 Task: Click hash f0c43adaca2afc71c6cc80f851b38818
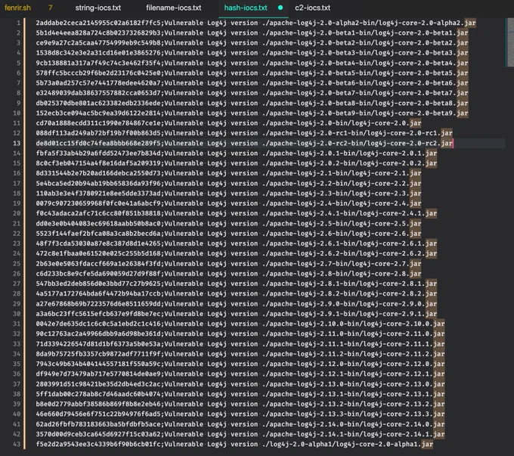[99, 213]
